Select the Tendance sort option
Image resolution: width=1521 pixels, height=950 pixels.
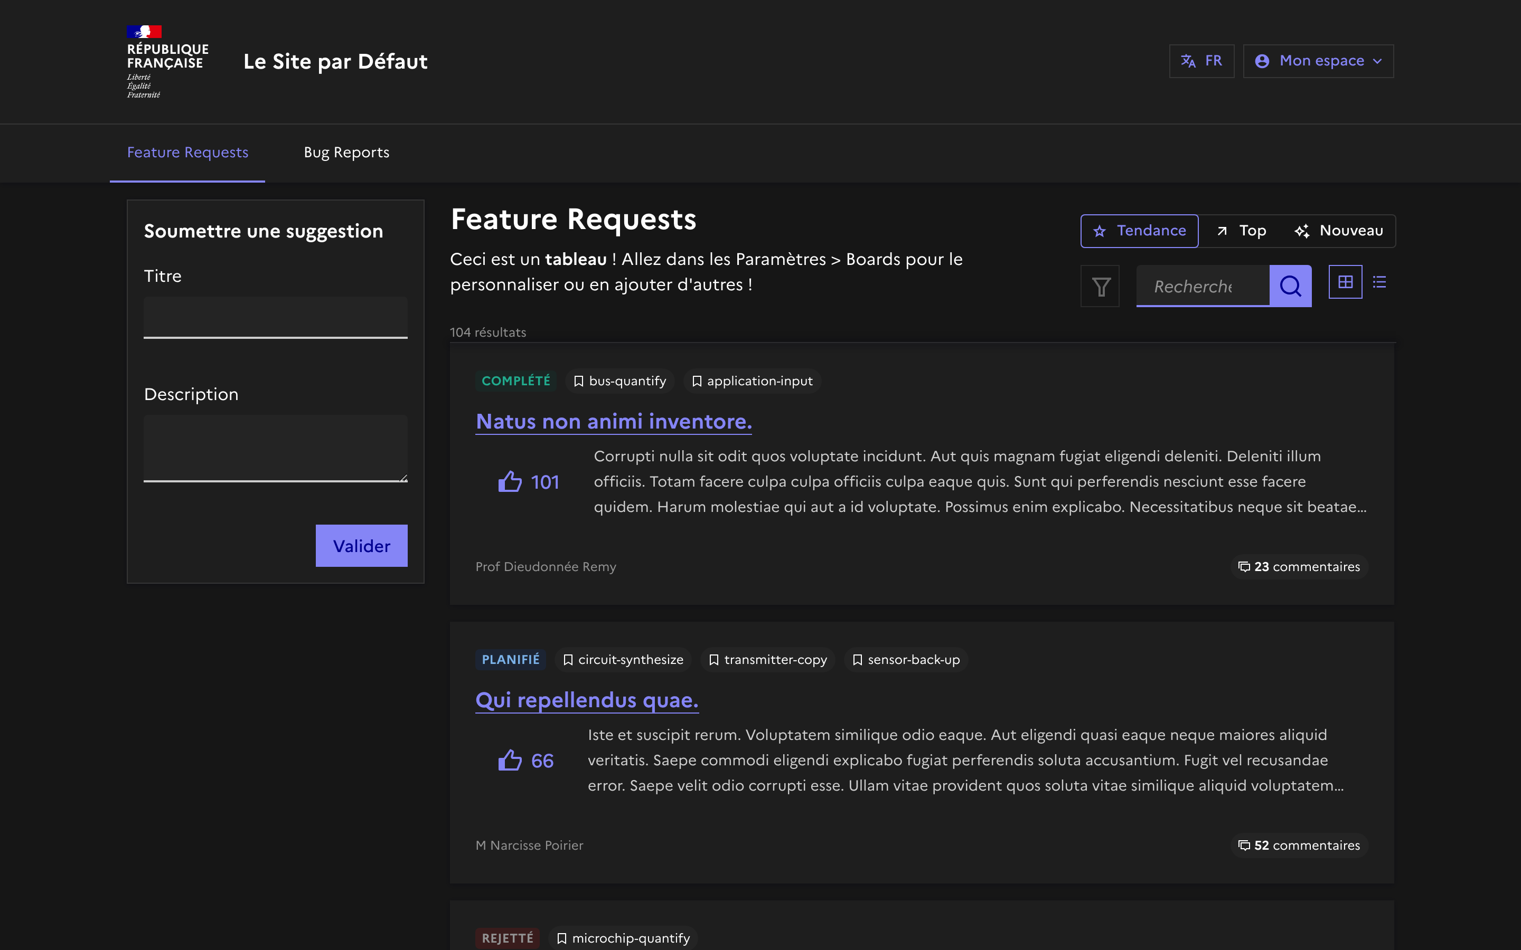tap(1139, 231)
